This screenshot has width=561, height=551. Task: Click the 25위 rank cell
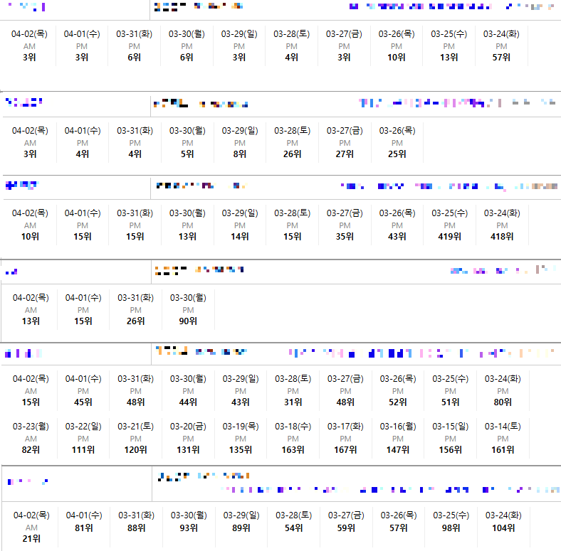click(x=397, y=154)
